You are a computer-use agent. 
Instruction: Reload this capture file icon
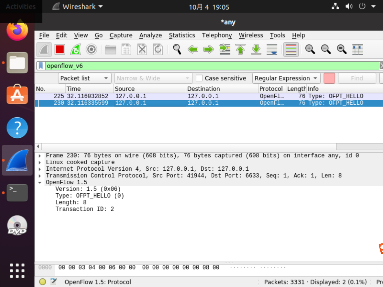click(x=158, y=49)
